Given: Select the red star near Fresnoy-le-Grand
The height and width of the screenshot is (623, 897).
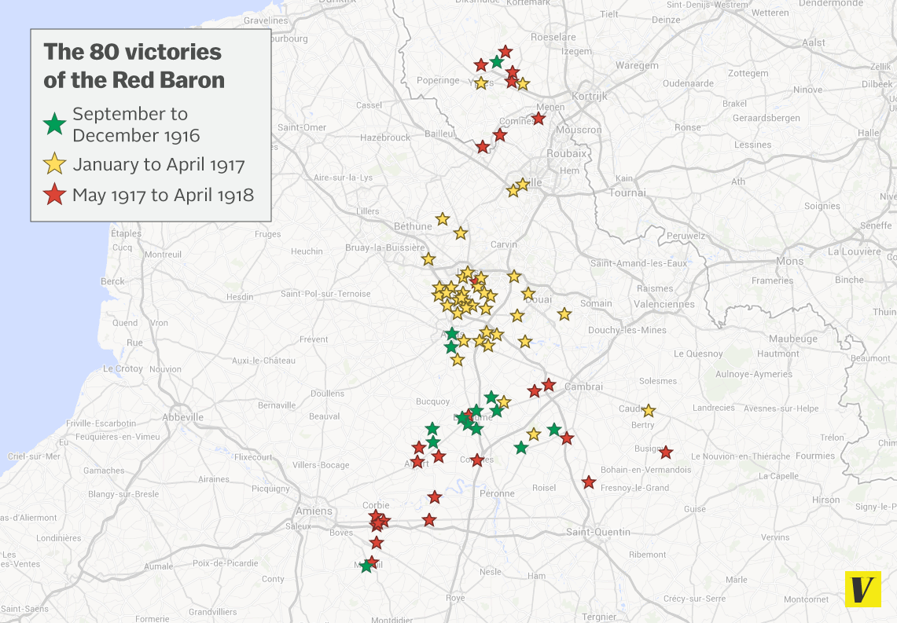Looking at the screenshot, I should tap(589, 482).
